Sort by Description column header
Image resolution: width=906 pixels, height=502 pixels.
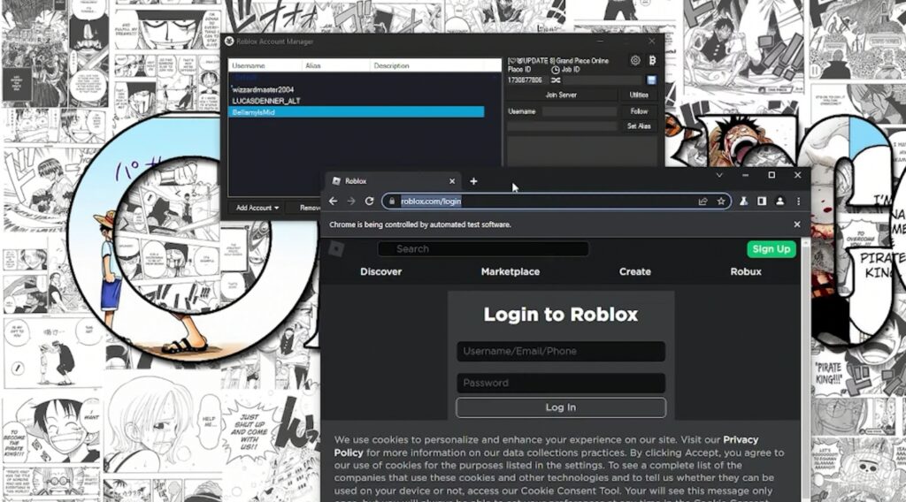pos(435,65)
